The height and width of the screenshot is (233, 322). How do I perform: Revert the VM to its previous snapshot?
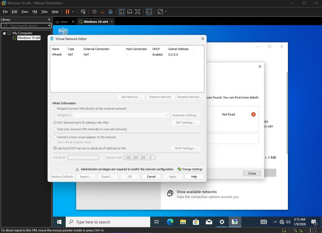click(x=102, y=12)
